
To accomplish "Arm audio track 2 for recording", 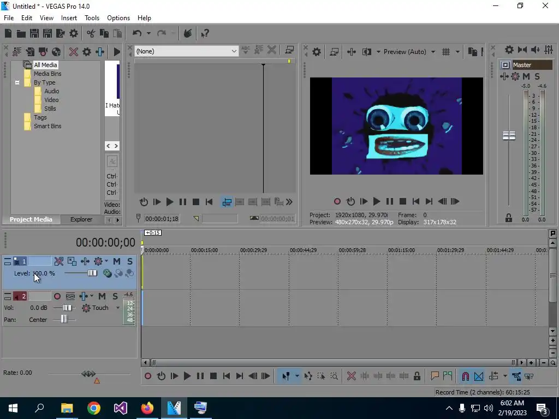I will click(x=57, y=296).
